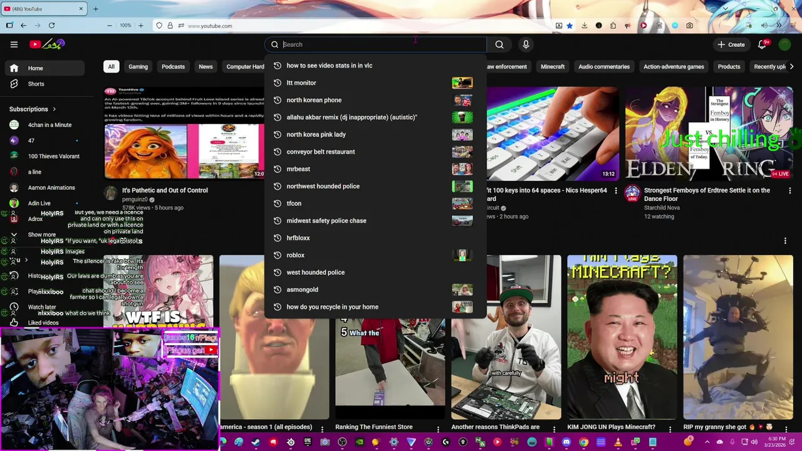
Task: Open Google Chrome from the taskbar
Action: pyautogui.click(x=583, y=442)
